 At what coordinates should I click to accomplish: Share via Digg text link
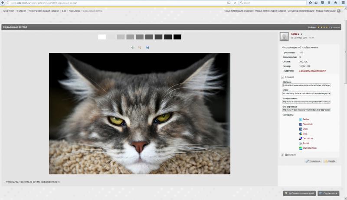[x=305, y=129]
